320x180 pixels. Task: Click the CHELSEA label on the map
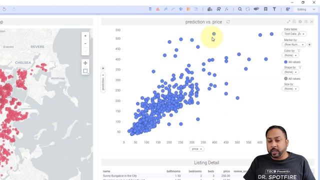(23, 62)
